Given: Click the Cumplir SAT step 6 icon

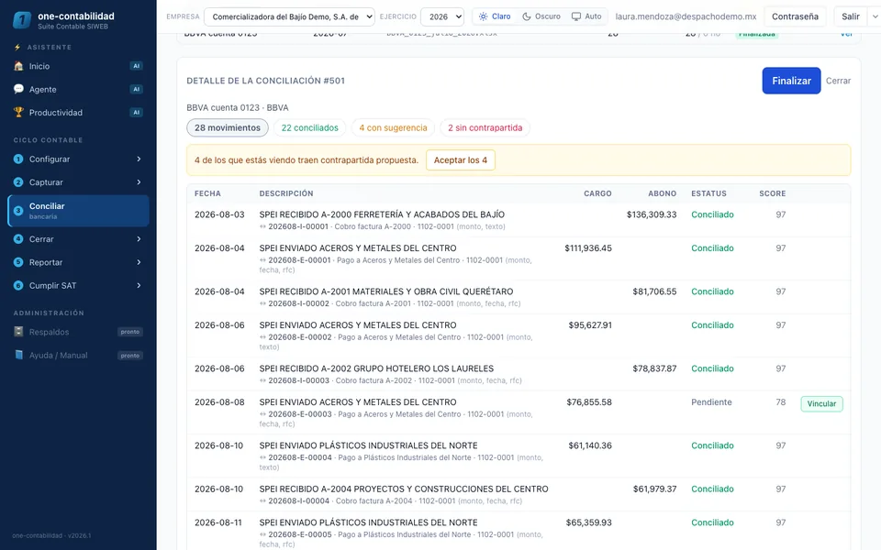Looking at the screenshot, I should coord(18,285).
